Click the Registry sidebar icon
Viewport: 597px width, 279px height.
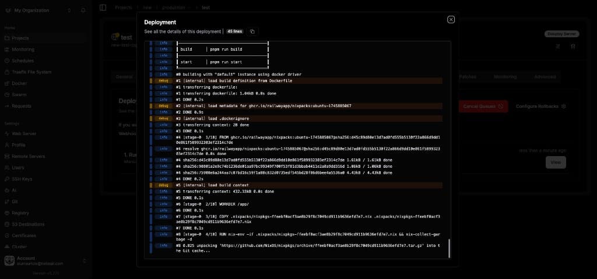point(7,213)
